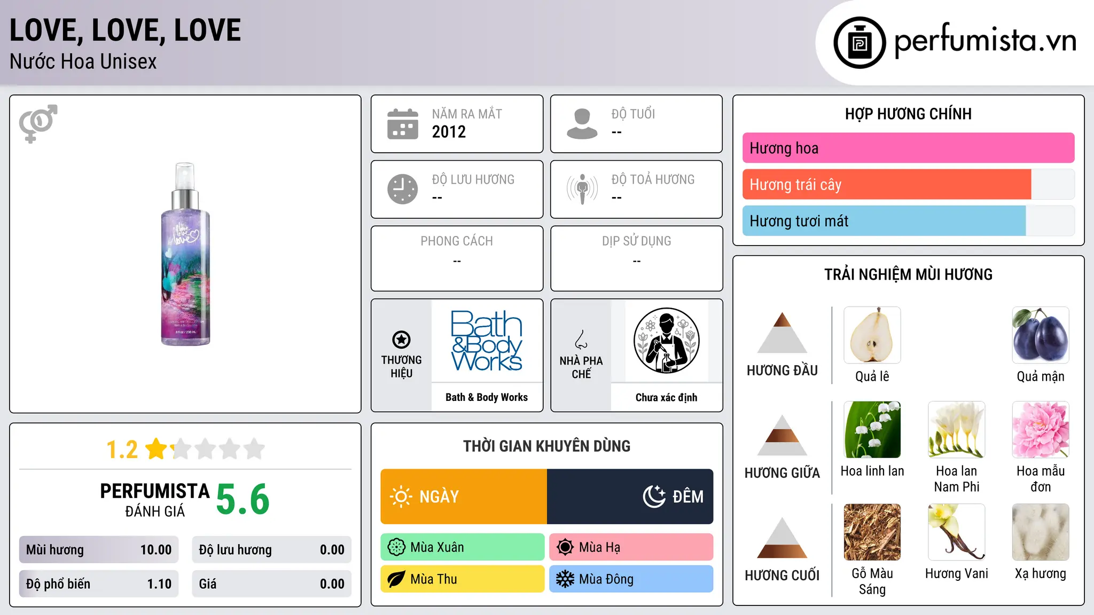
Task: Click the sun icon in the Ngày bar
Action: point(401,496)
